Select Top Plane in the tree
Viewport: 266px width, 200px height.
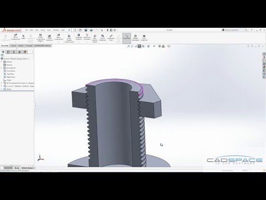tap(9, 74)
